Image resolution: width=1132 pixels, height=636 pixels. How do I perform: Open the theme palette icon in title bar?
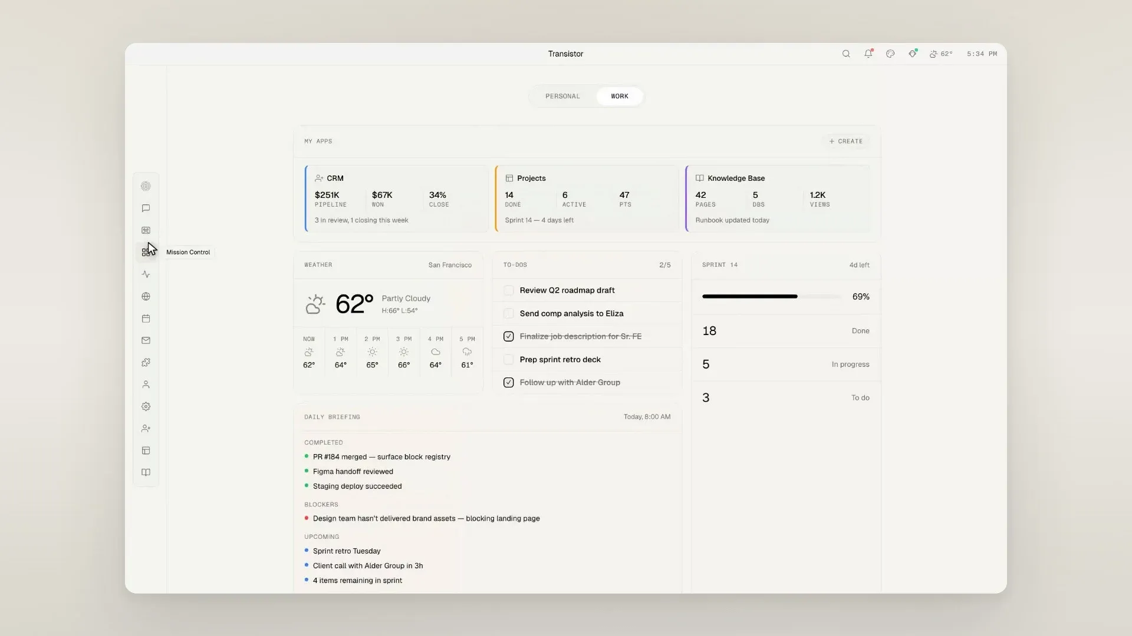point(890,54)
